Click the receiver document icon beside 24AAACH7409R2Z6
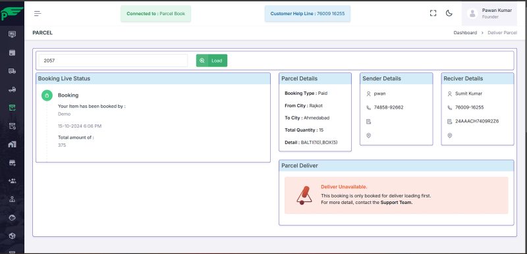The width and height of the screenshot is (527, 254). (450, 122)
